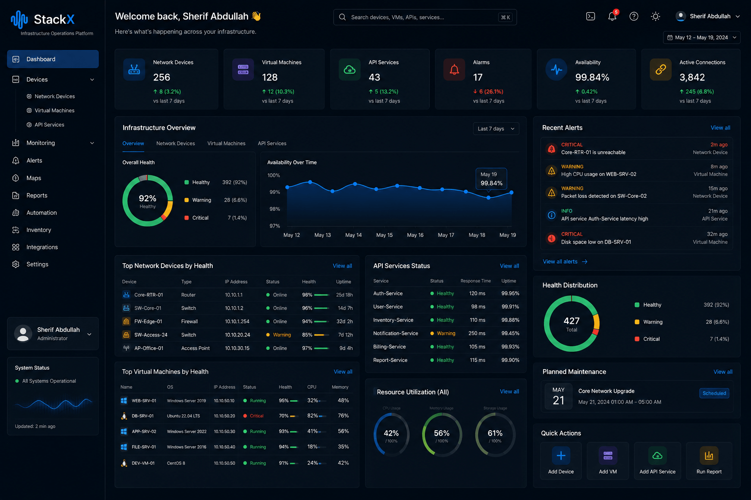Click the May 19 point on availability chart

(511, 192)
